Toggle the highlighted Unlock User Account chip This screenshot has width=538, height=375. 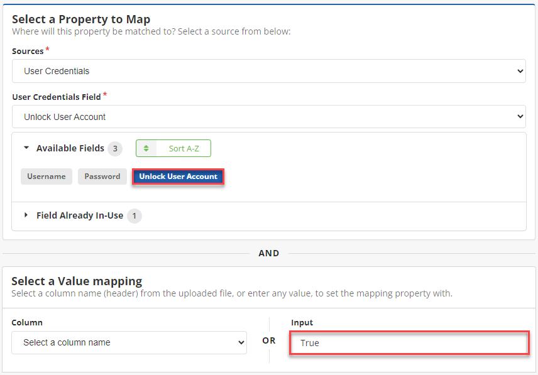pyautogui.click(x=178, y=177)
